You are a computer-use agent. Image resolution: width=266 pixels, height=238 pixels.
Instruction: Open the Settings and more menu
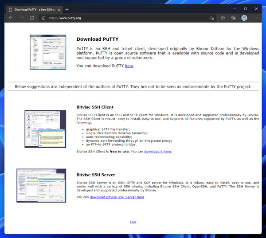(x=255, y=18)
